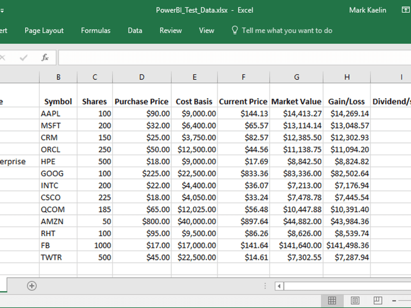
Task: Click the Gain/Loss header cell
Action: [347, 95]
